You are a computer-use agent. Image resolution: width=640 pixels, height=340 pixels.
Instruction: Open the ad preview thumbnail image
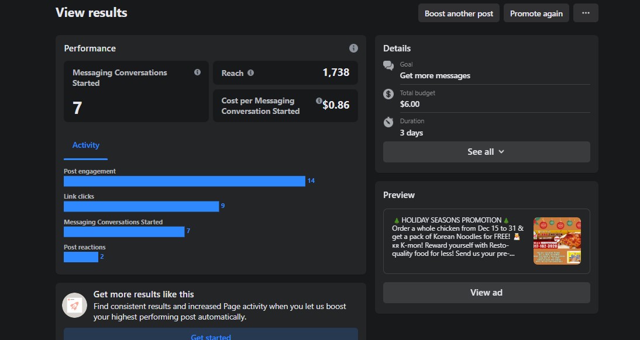click(557, 241)
